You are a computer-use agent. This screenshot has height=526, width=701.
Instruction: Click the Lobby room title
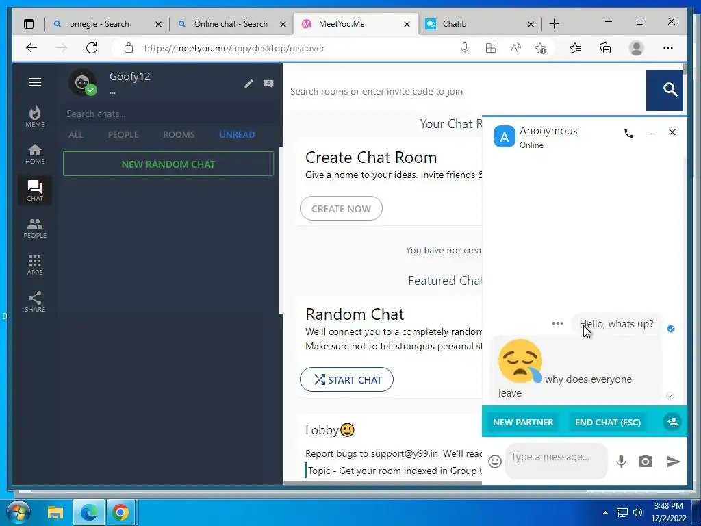330,430
